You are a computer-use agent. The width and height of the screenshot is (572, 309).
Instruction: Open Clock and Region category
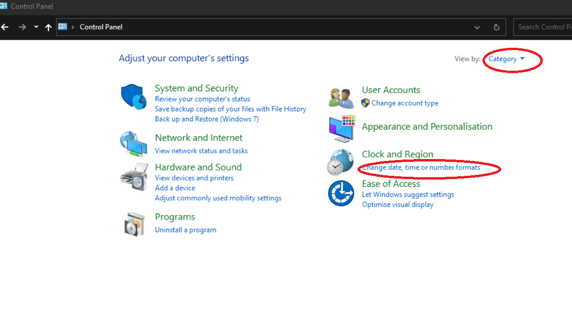(397, 154)
